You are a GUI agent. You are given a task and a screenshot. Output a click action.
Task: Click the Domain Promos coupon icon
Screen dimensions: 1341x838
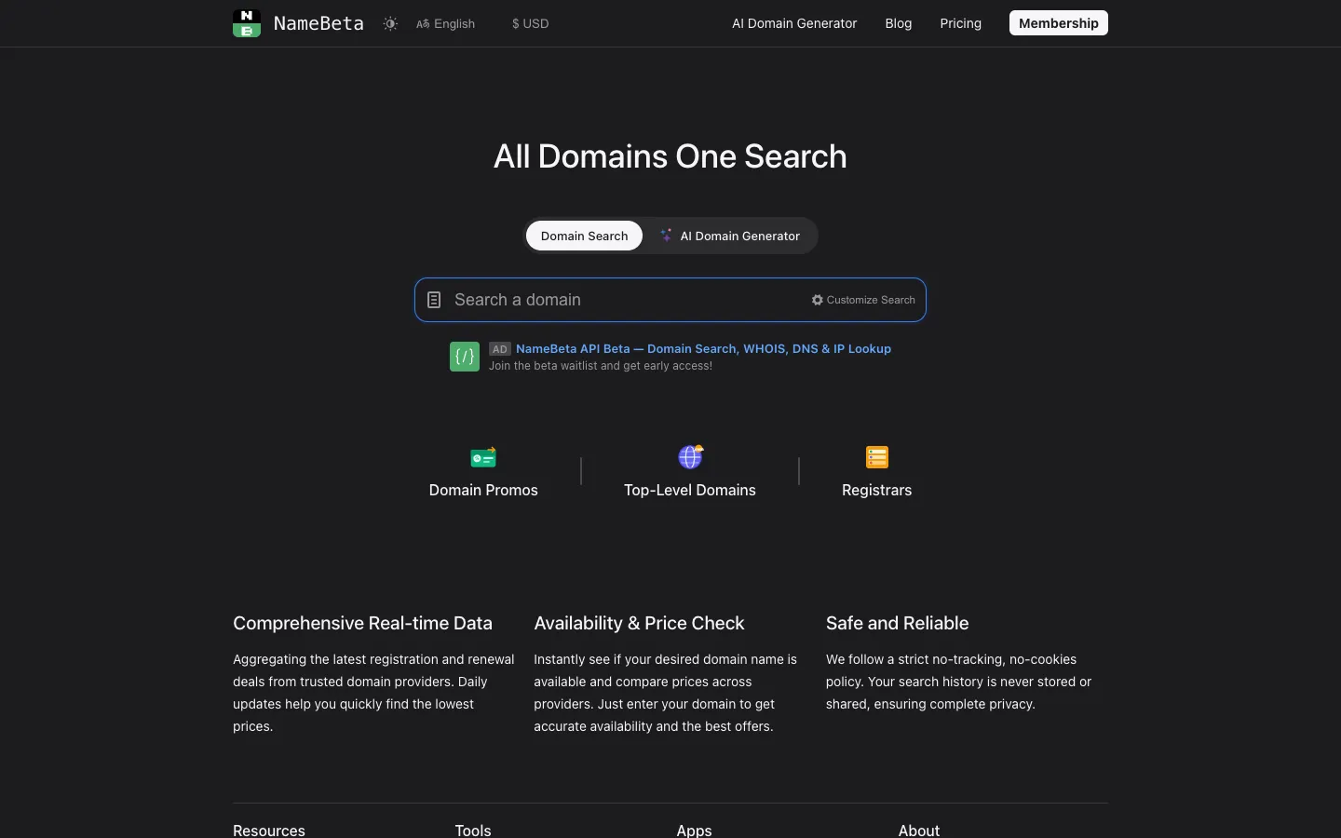(483, 457)
